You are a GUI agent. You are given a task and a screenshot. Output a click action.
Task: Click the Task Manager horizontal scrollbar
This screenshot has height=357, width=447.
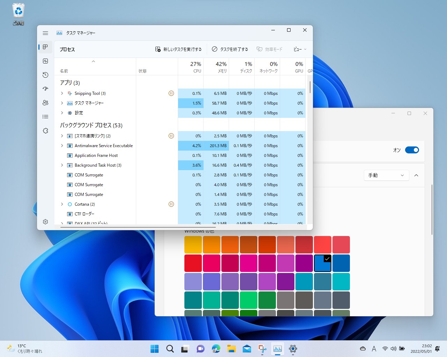[x=138, y=227]
